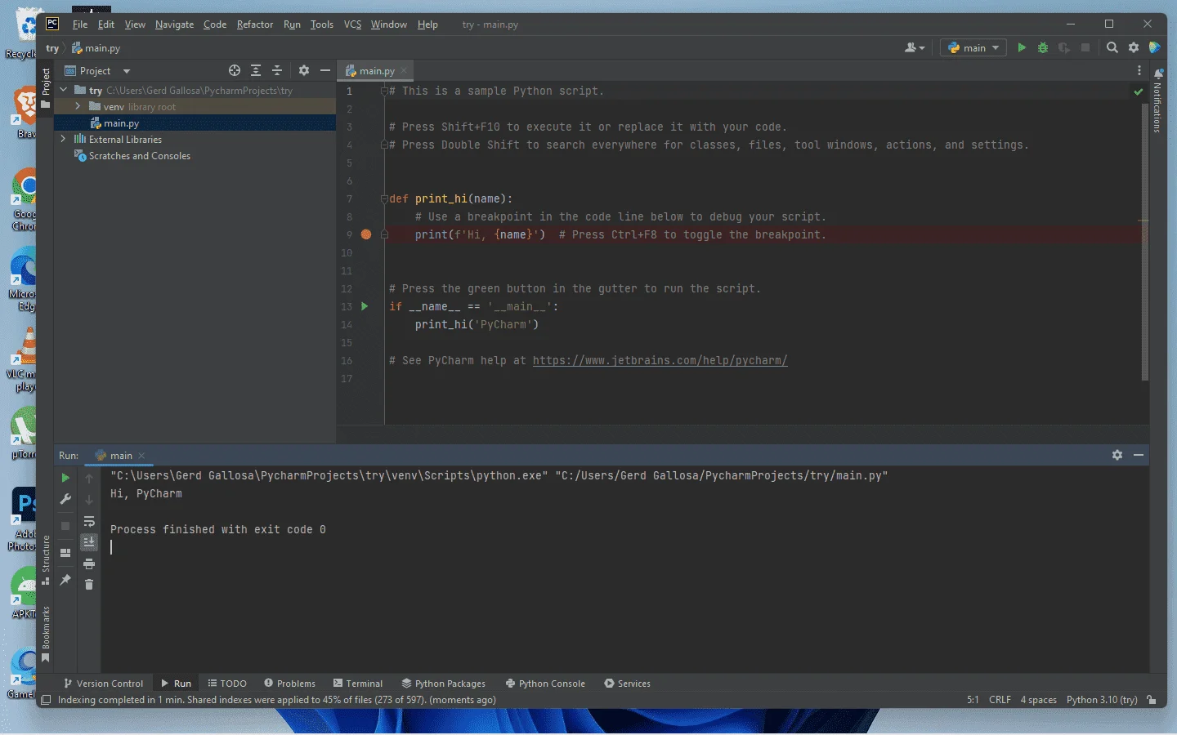1177x735 pixels.
Task: Toggle the Project side tool button
Action: [x=46, y=88]
